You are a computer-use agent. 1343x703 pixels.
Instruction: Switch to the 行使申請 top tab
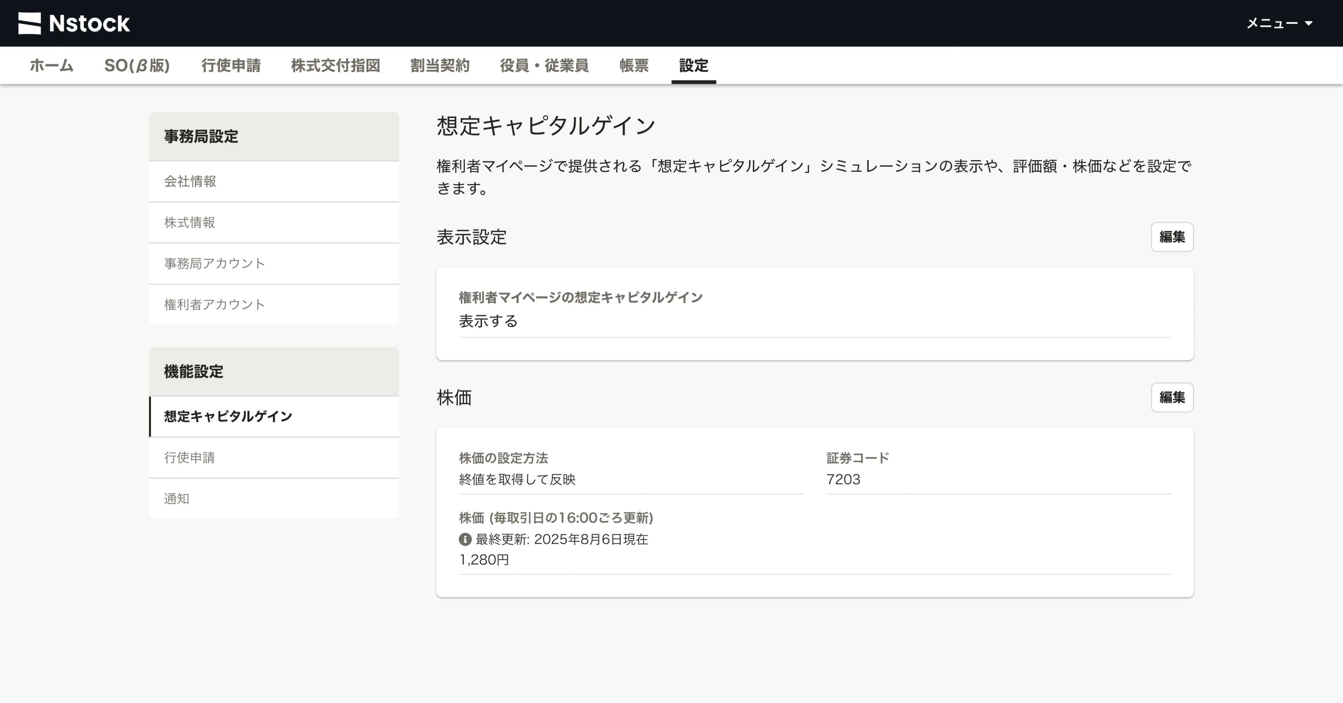[x=231, y=65]
